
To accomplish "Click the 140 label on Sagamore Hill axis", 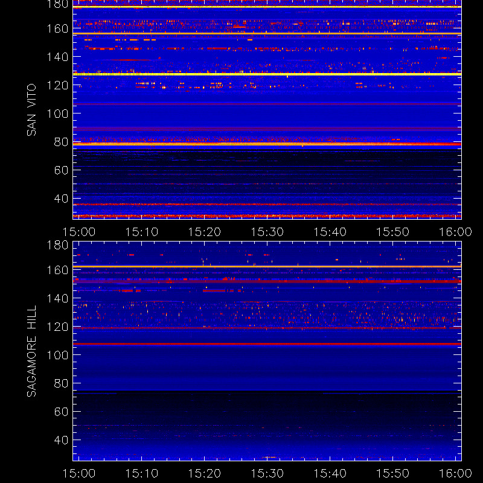I will click(x=57, y=298).
